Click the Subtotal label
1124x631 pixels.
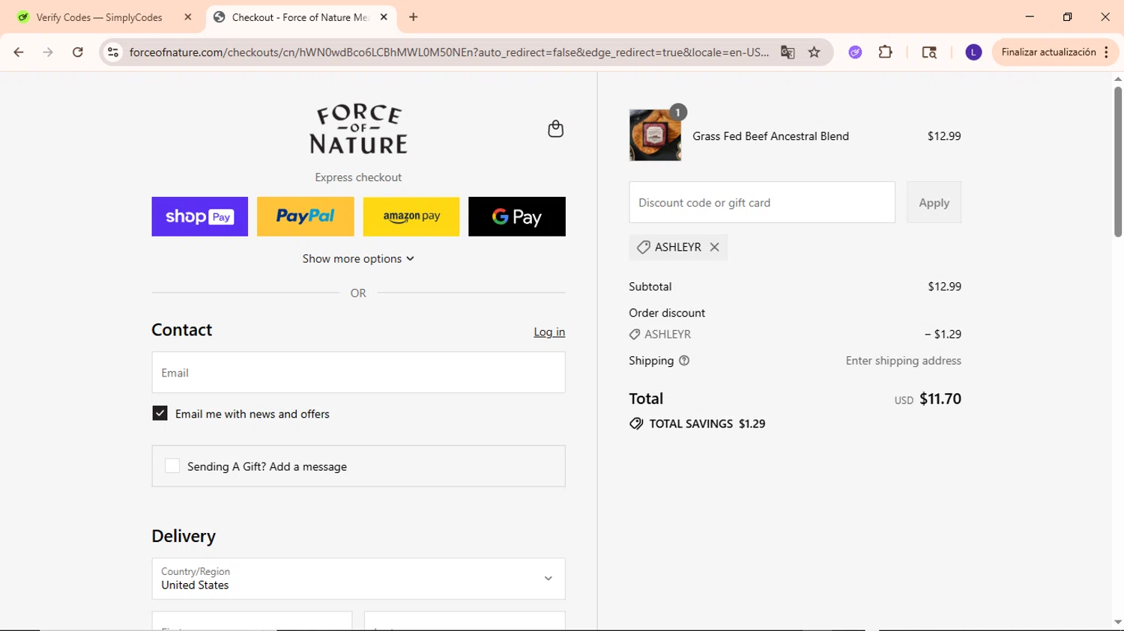click(650, 287)
